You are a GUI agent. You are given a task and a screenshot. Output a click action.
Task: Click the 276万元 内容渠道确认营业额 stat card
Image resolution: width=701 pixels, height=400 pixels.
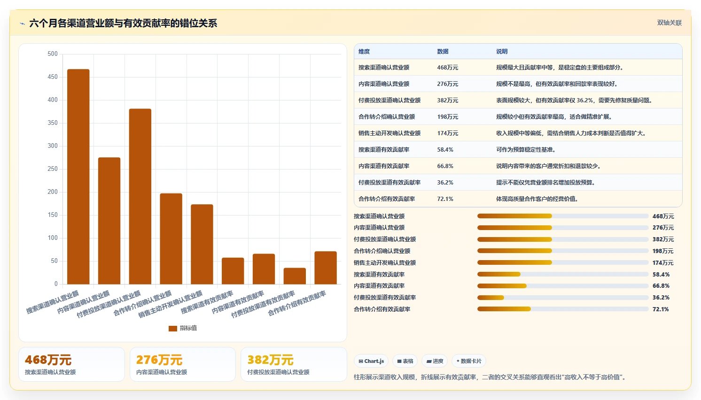point(182,364)
